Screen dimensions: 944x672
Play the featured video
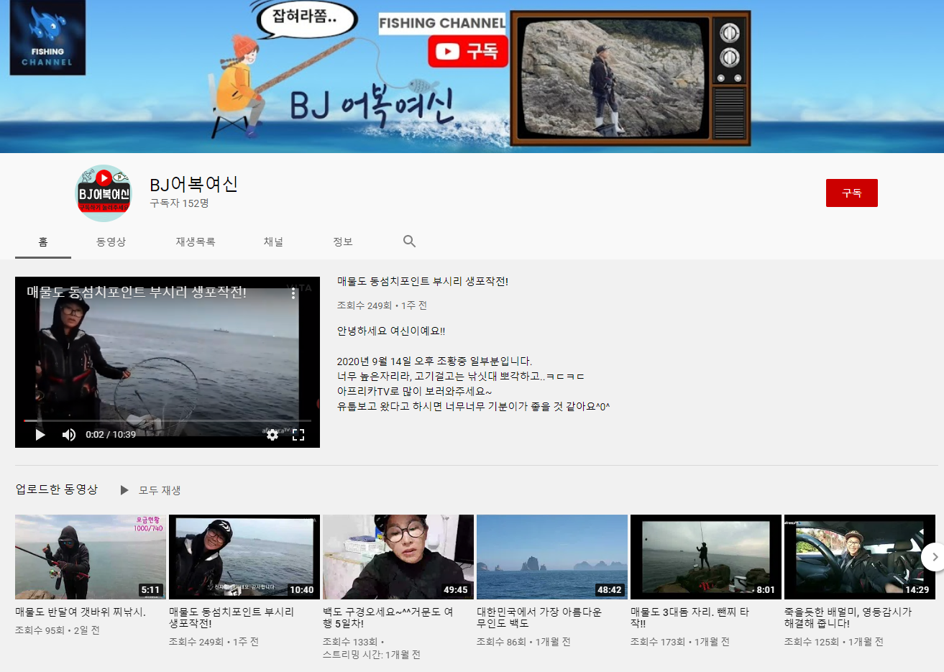40,435
